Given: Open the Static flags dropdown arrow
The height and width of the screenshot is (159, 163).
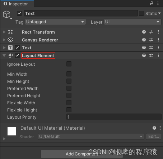Looking at the screenshot, I should tap(159, 13).
